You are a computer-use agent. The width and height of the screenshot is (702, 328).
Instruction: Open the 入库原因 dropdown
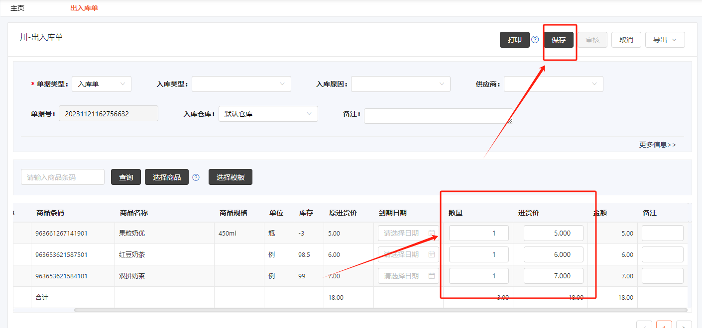400,84
